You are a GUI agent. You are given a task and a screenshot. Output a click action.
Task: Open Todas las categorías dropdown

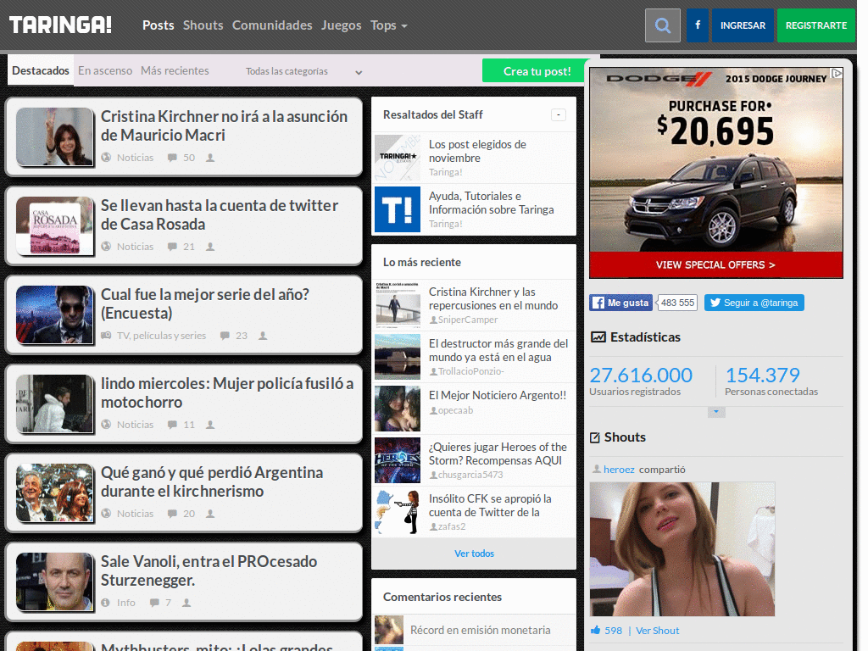point(304,71)
